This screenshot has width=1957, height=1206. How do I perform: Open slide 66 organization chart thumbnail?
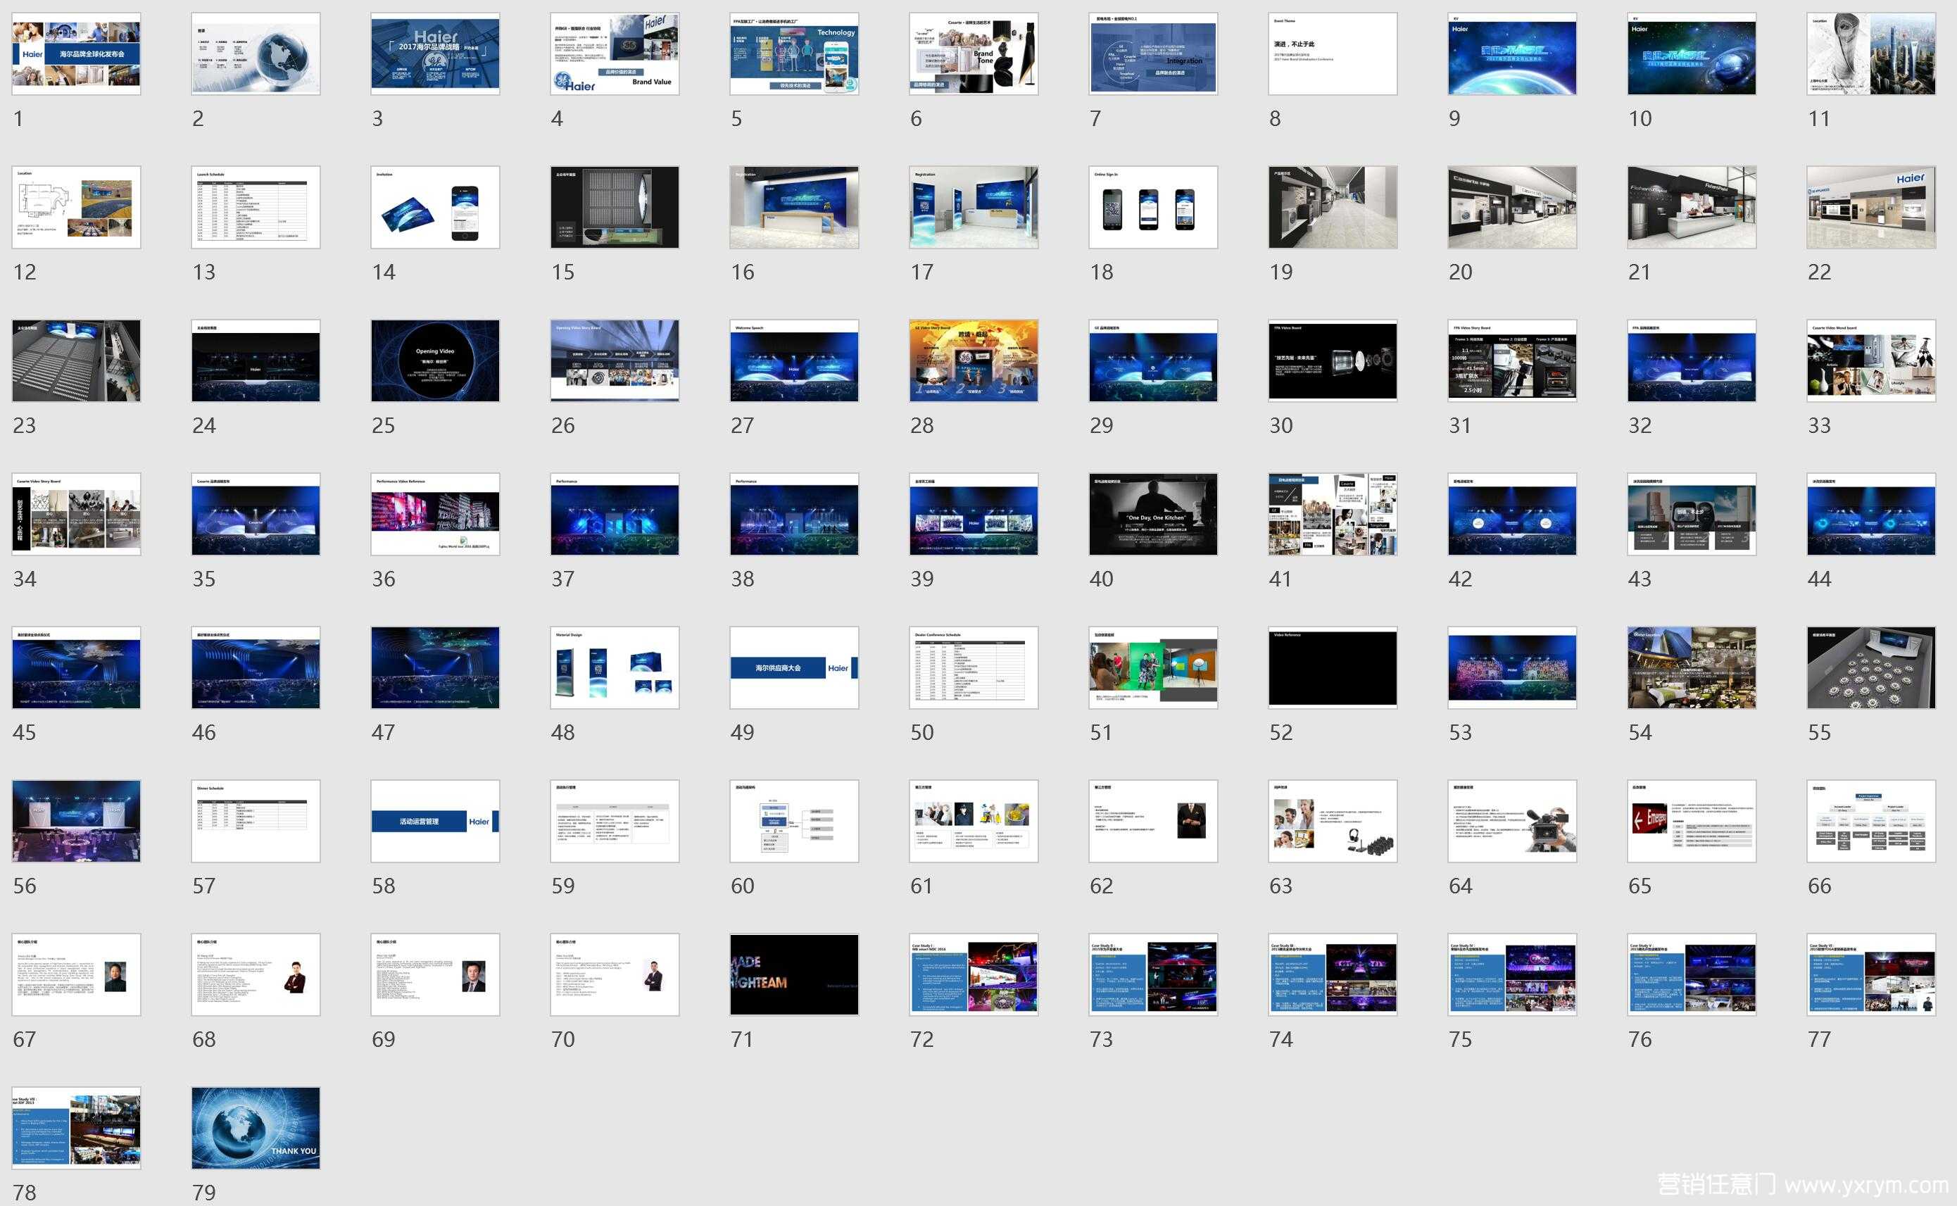pyautogui.click(x=1872, y=822)
